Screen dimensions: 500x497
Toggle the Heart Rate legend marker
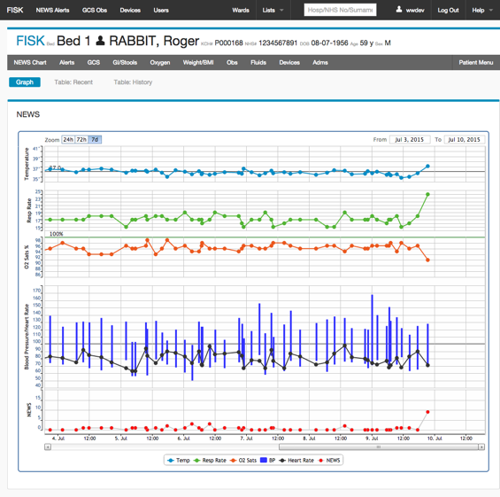click(x=282, y=461)
